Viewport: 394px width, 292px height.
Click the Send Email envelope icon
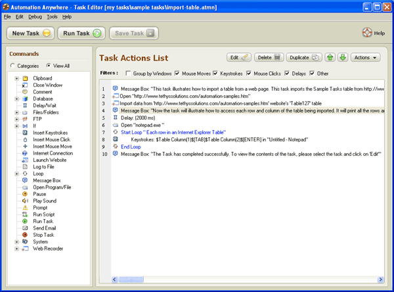[x=25, y=228]
